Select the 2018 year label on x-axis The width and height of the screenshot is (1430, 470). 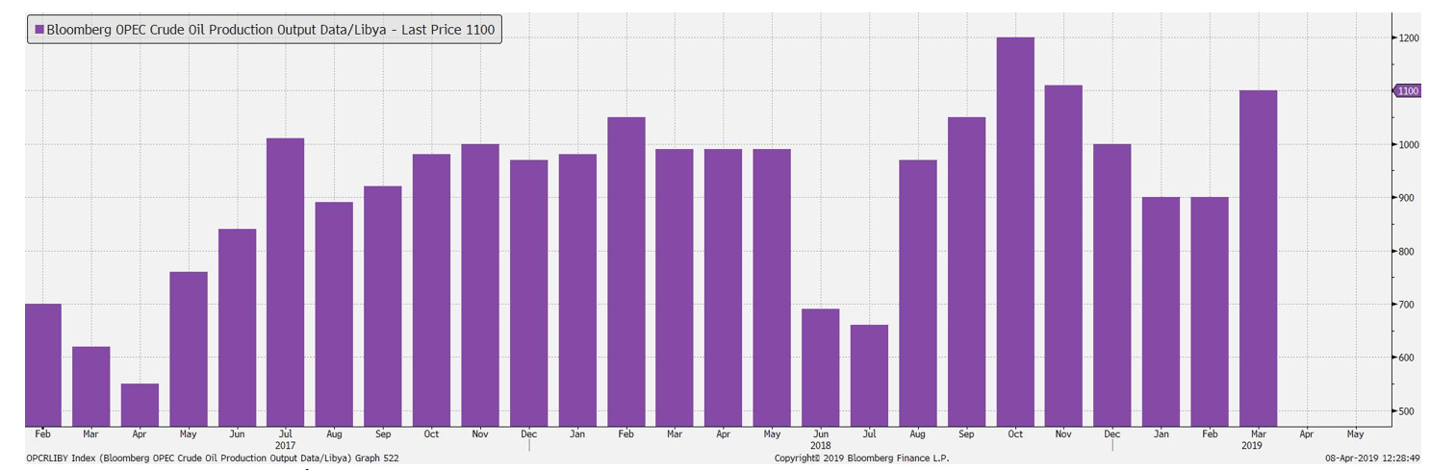[x=820, y=446]
